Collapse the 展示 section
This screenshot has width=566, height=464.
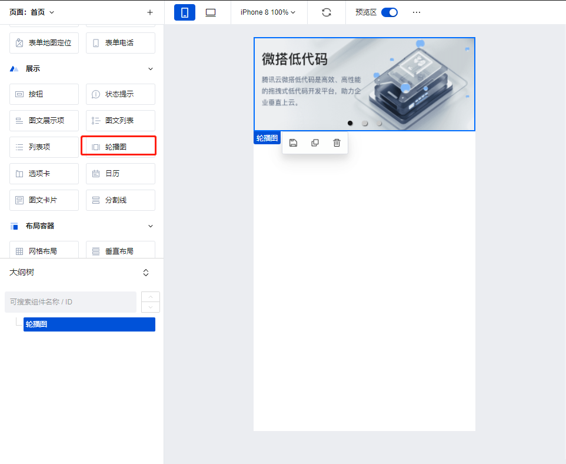tap(151, 69)
